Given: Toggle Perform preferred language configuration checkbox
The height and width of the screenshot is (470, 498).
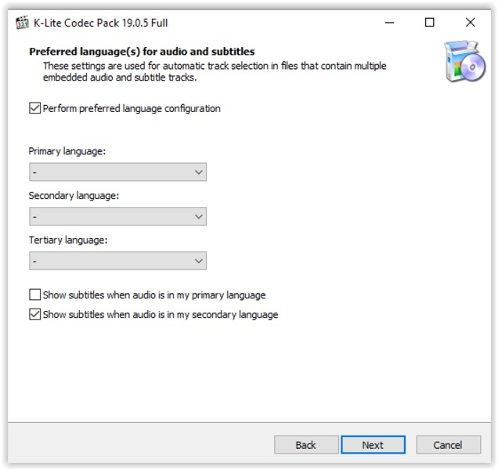Looking at the screenshot, I should click(35, 109).
